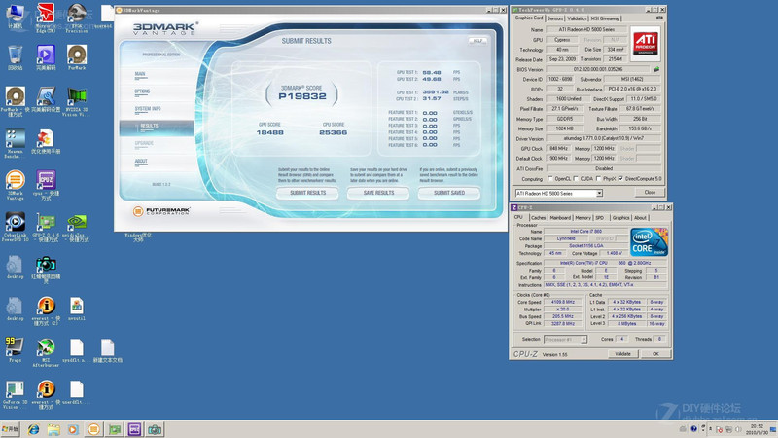This screenshot has height=438, width=778.
Task: Click the CPU-Z taskbar button
Action: [134, 429]
